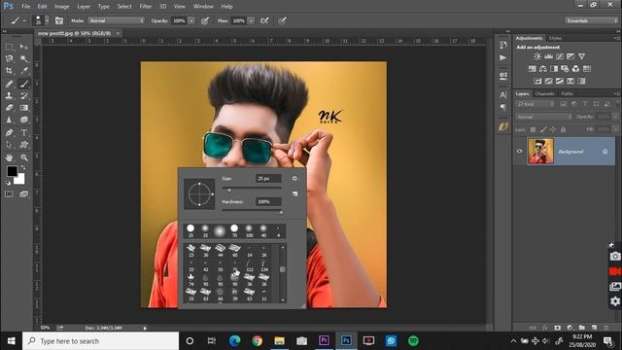
Task: Click the 50% zoom level field
Action: (45, 328)
